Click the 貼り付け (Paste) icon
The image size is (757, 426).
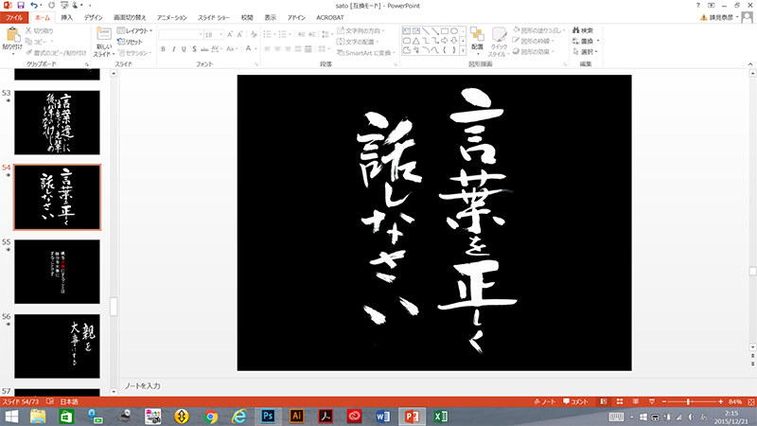tap(11, 36)
